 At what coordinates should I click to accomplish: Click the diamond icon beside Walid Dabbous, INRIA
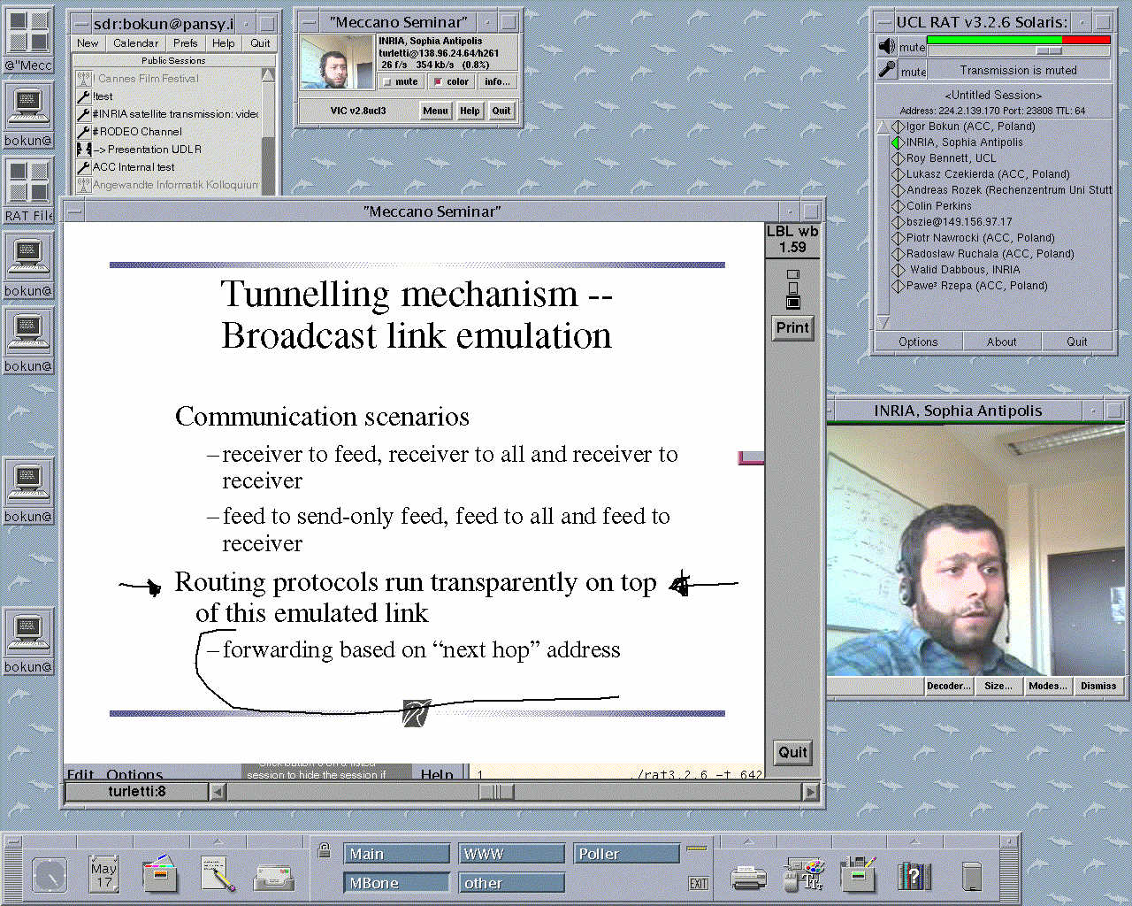[x=898, y=270]
